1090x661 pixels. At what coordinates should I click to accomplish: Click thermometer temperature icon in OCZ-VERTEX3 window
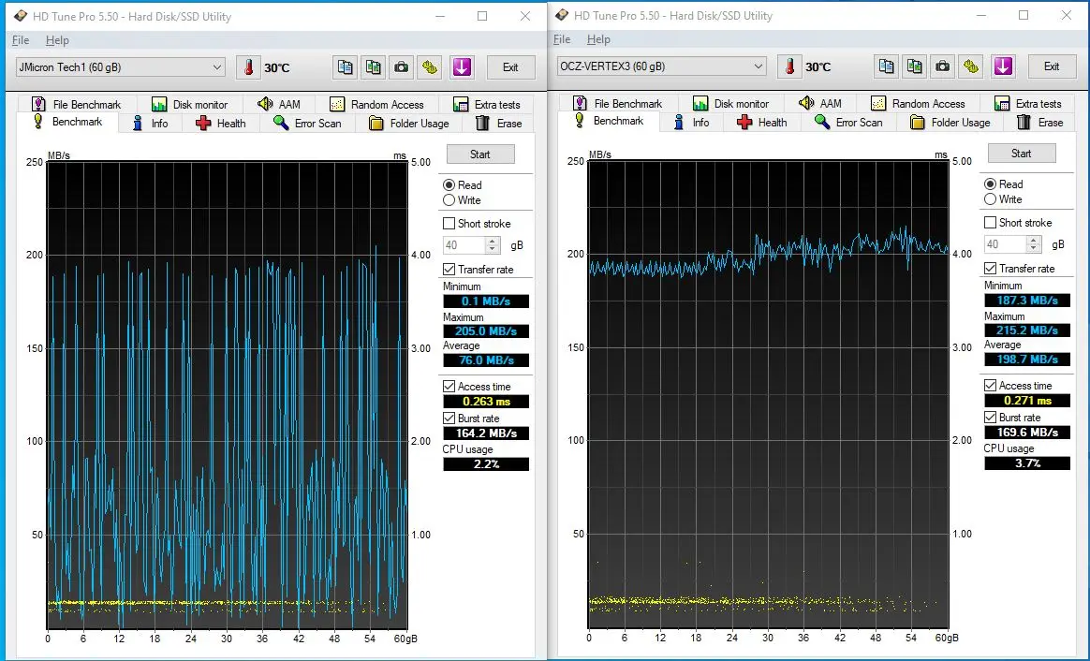tap(791, 66)
